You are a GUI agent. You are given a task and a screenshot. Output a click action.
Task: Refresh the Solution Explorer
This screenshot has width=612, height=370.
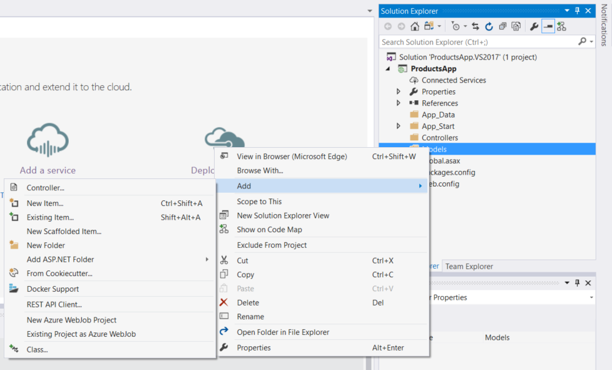[489, 26]
